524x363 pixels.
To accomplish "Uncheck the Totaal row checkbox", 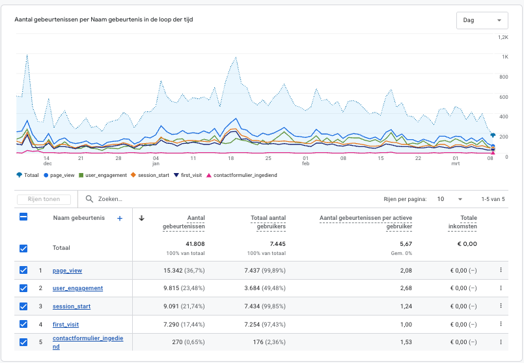I will 24,248.
